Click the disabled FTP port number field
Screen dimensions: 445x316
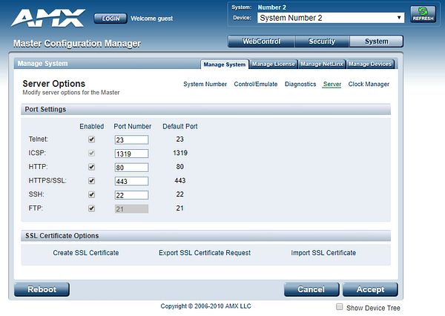point(131,208)
